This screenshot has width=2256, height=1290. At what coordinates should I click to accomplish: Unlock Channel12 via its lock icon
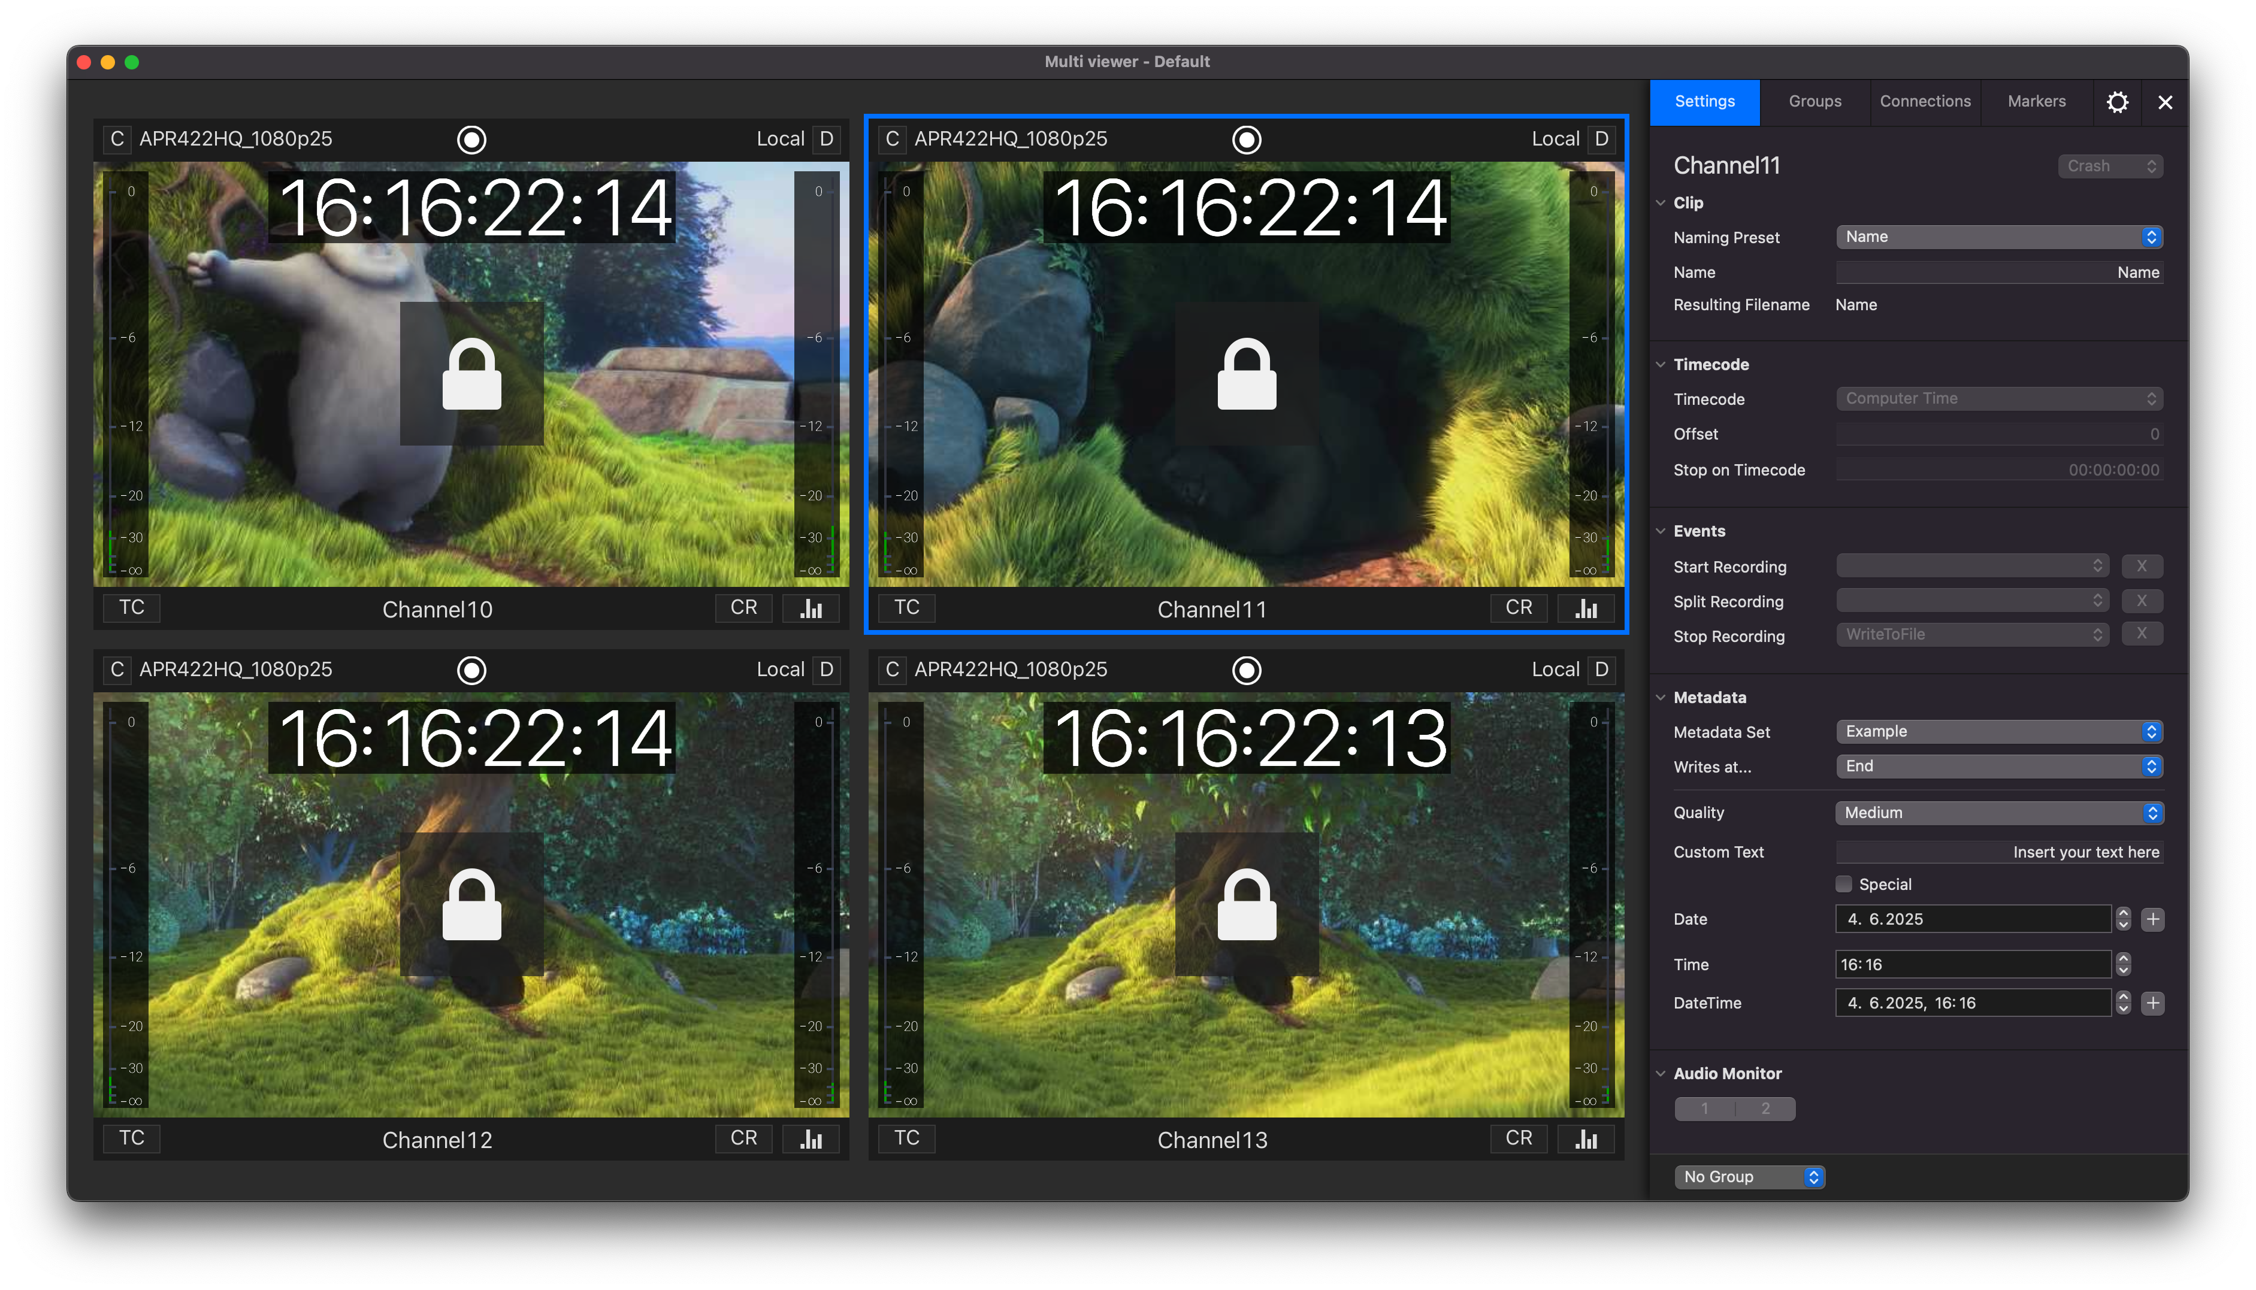pos(471,904)
